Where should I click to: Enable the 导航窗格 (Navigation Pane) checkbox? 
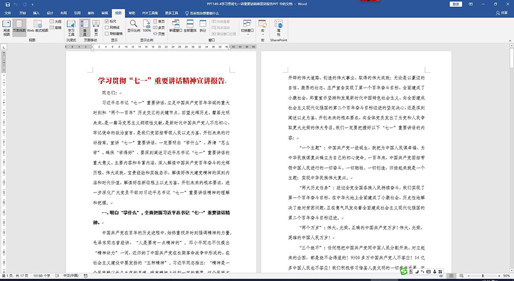click(x=107, y=34)
